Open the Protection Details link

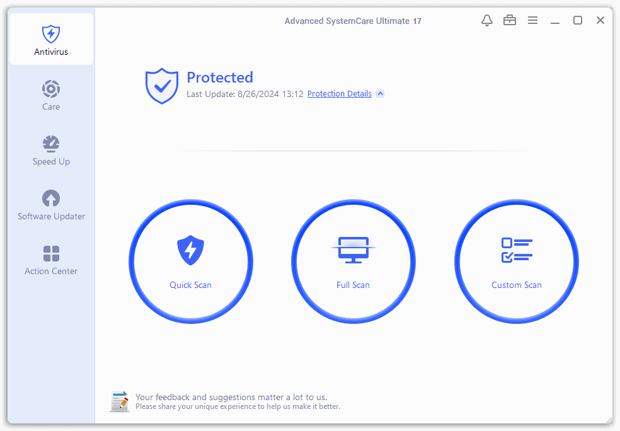(x=339, y=94)
